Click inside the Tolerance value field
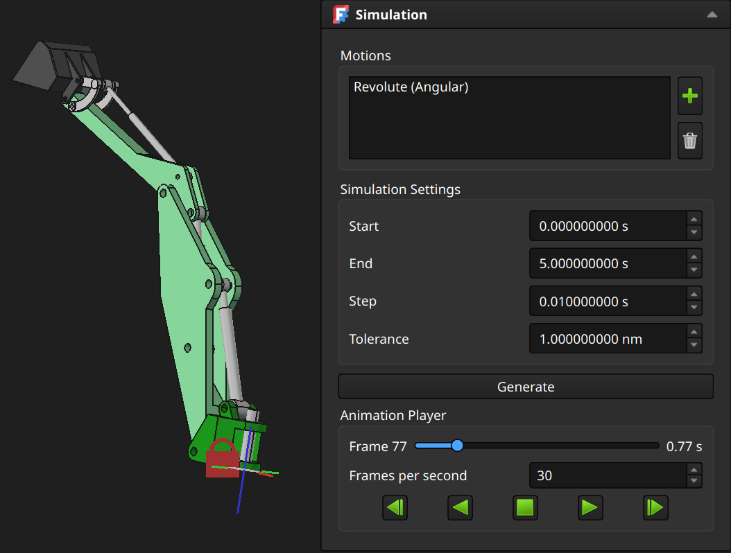This screenshot has width=731, height=553. tap(608, 339)
